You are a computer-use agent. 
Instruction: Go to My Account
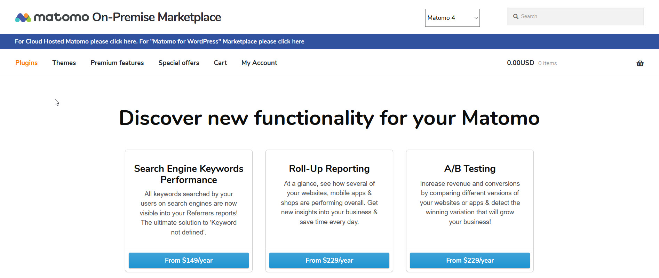[259, 63]
